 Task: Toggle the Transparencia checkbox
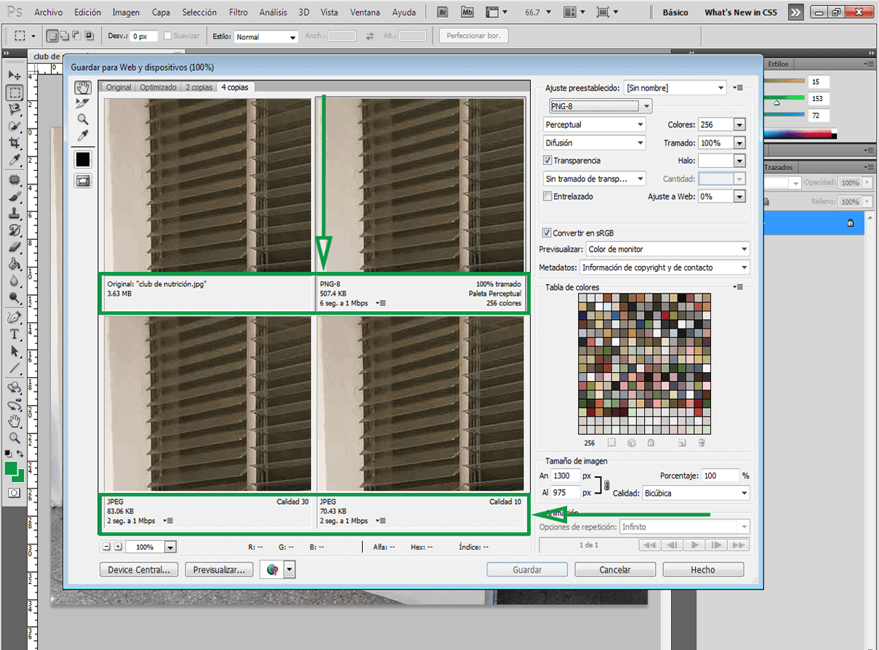(x=548, y=161)
